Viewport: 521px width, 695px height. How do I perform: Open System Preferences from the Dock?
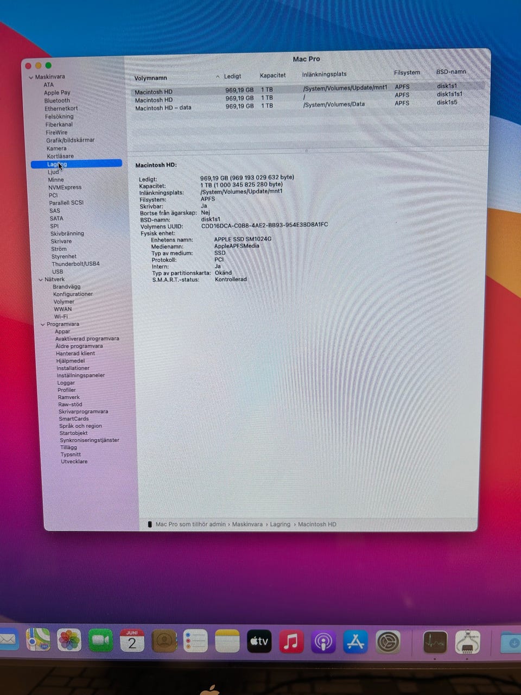click(x=388, y=642)
